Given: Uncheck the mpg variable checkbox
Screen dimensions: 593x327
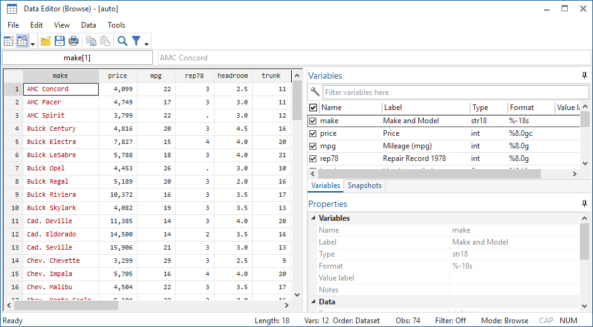Looking at the screenshot, I should click(x=313, y=146).
